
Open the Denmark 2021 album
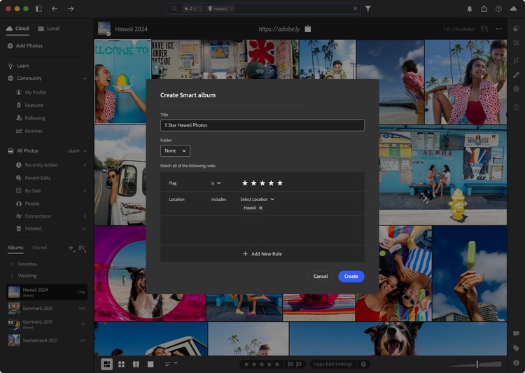(47, 309)
